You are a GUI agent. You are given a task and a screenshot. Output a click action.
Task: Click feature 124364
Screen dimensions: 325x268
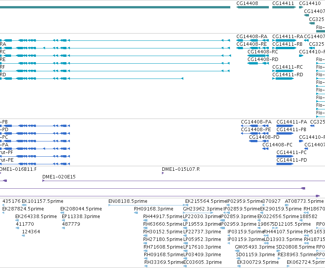pyautogui.click(x=23, y=236)
